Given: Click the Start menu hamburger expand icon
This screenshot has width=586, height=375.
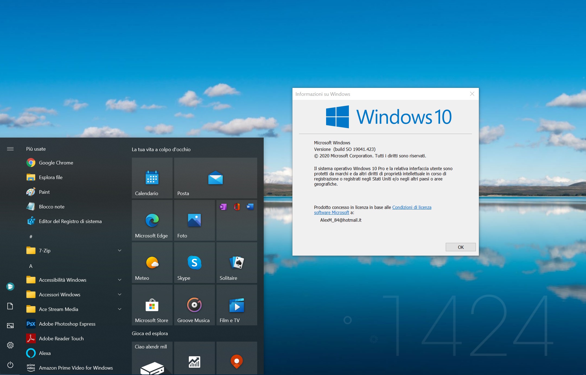Looking at the screenshot, I should tap(10, 149).
